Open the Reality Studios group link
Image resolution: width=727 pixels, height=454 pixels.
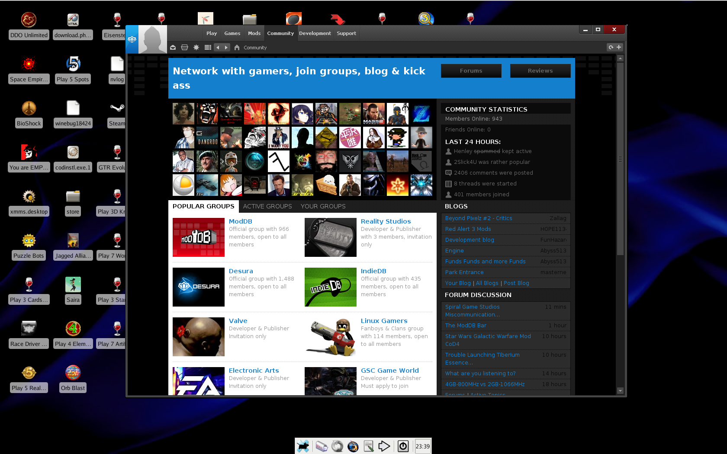pyautogui.click(x=386, y=221)
